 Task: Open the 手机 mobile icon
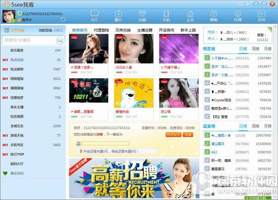[x=166, y=16]
